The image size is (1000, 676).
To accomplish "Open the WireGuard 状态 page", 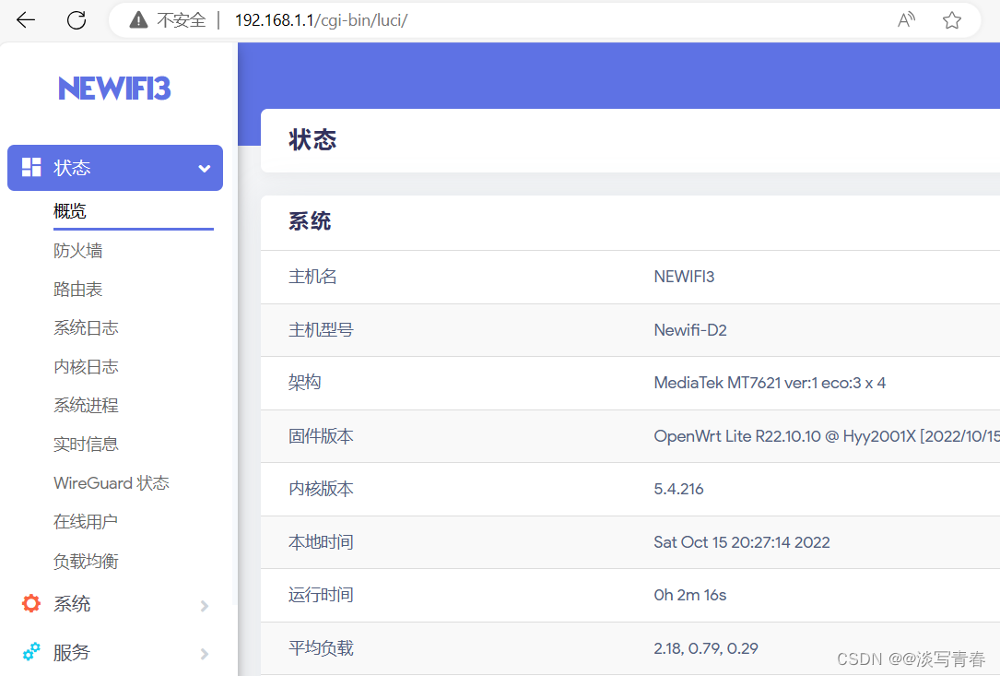I will 112,483.
